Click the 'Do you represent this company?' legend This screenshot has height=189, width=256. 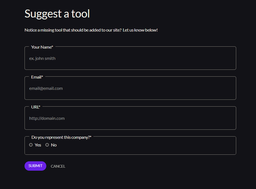[x=61, y=137]
